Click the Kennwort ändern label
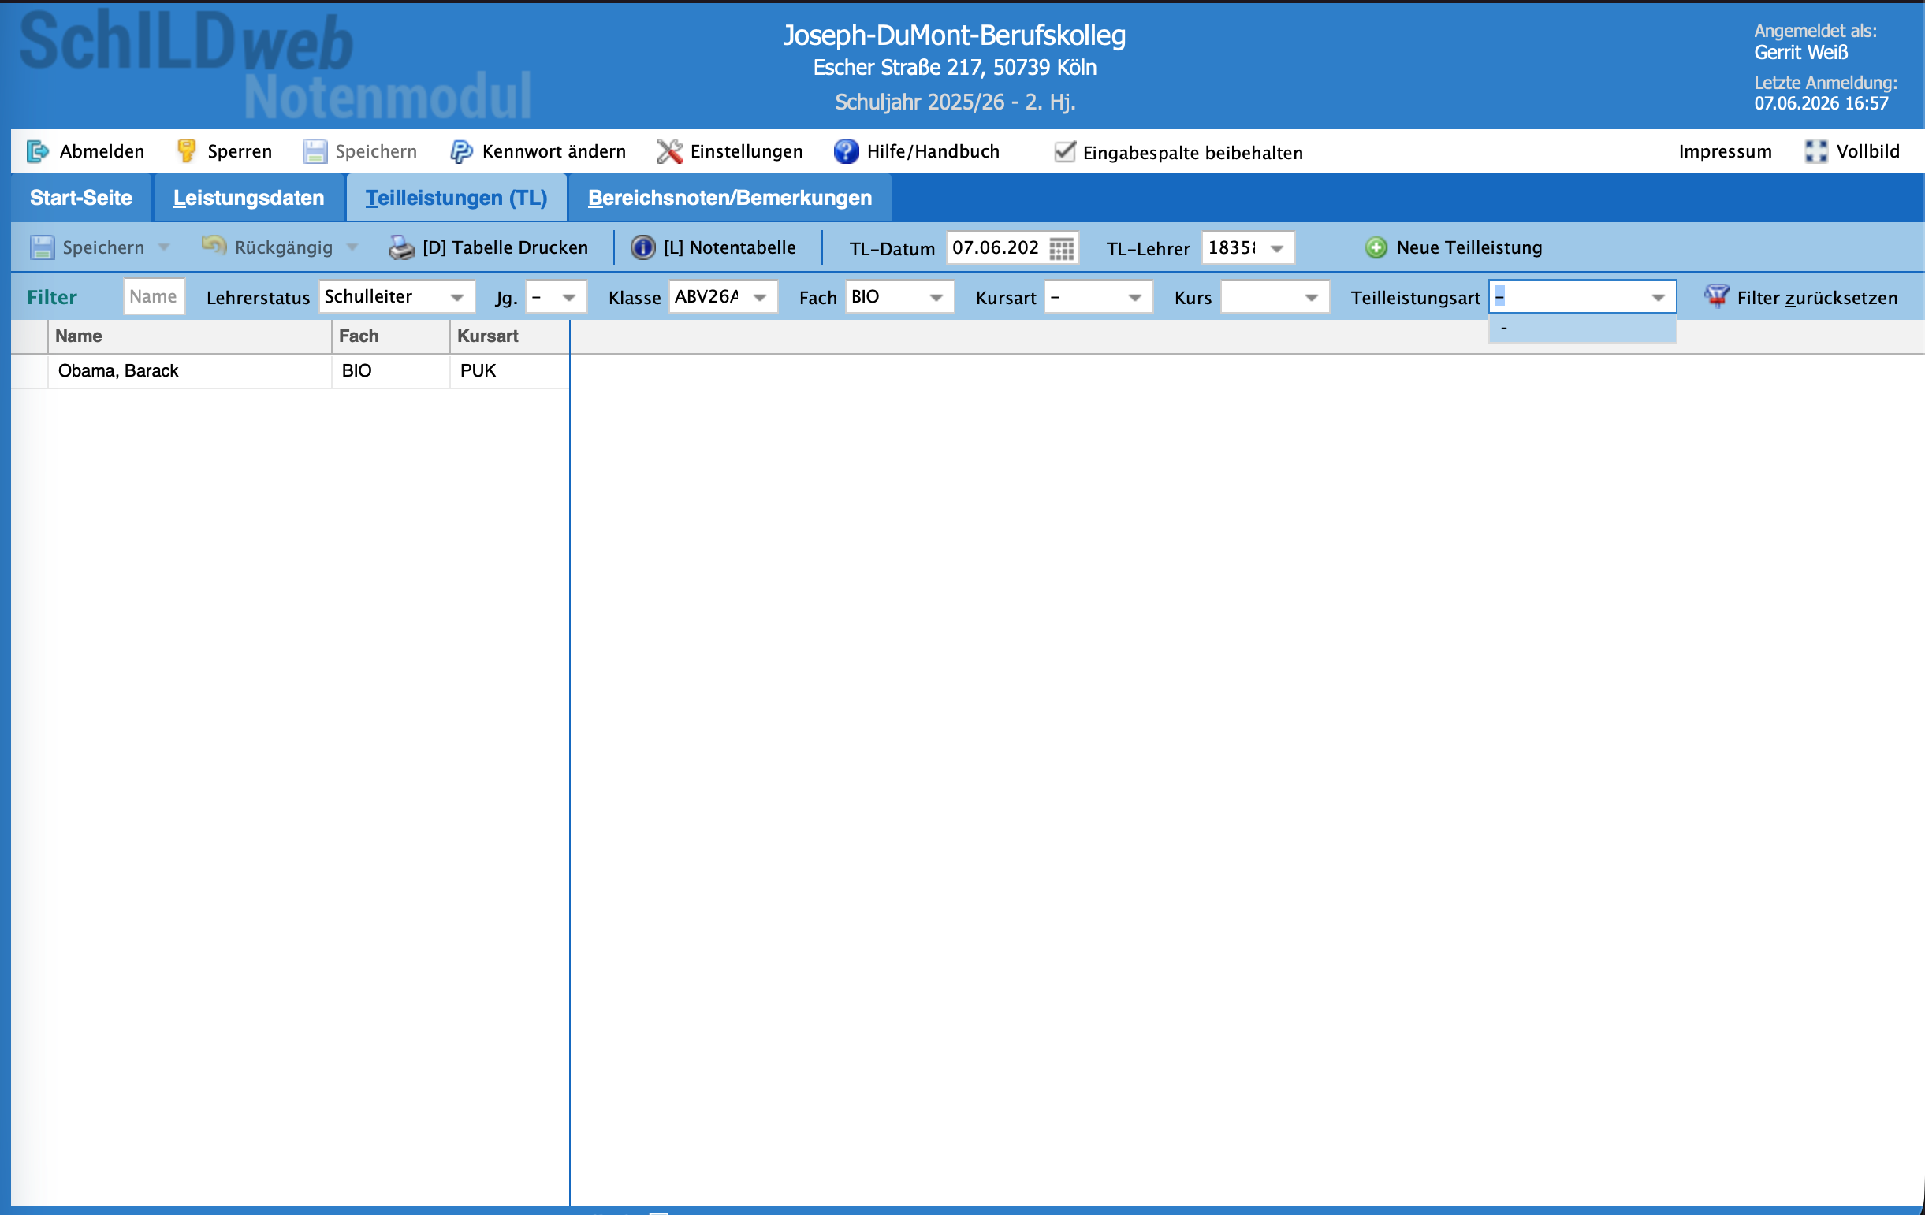Image resolution: width=1925 pixels, height=1215 pixels. click(x=554, y=151)
